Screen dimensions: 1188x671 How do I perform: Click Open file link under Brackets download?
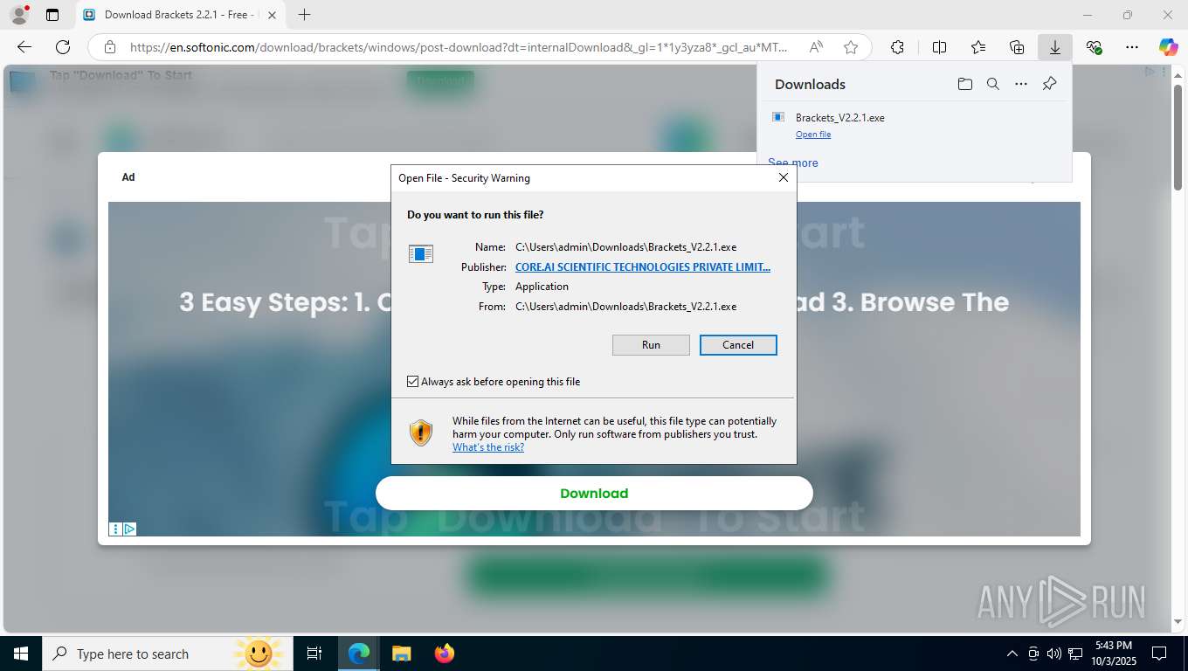pos(813,135)
